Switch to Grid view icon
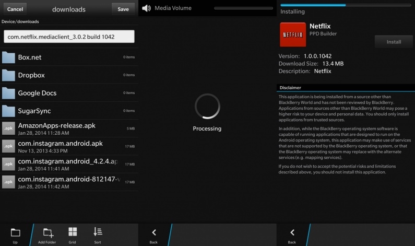Viewport: 415px width, 246px height. tap(73, 232)
